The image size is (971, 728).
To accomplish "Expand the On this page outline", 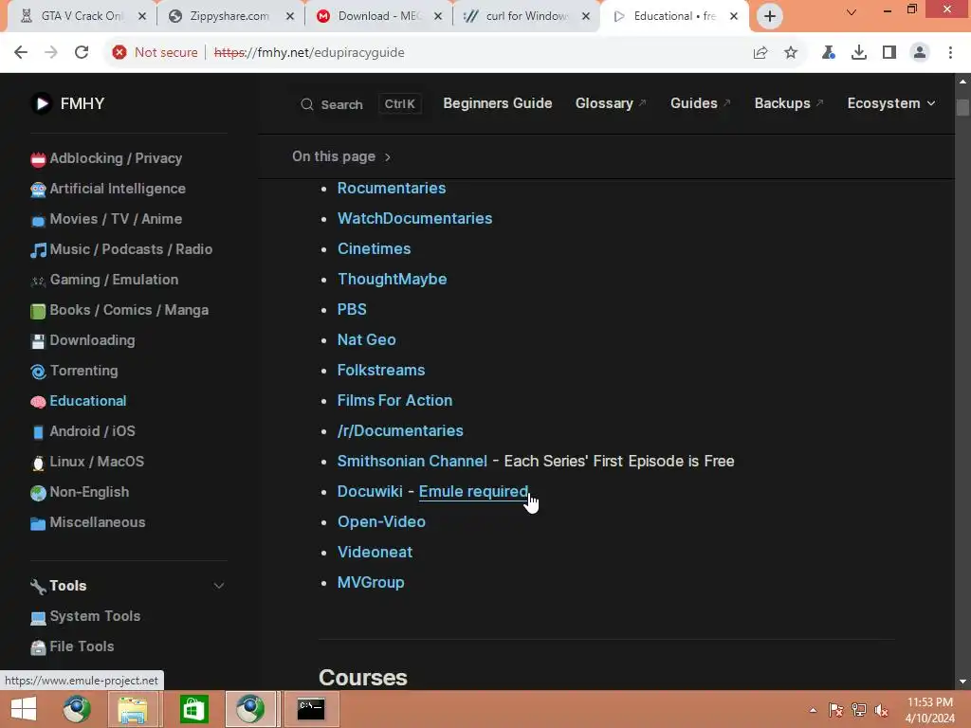I will click(341, 156).
